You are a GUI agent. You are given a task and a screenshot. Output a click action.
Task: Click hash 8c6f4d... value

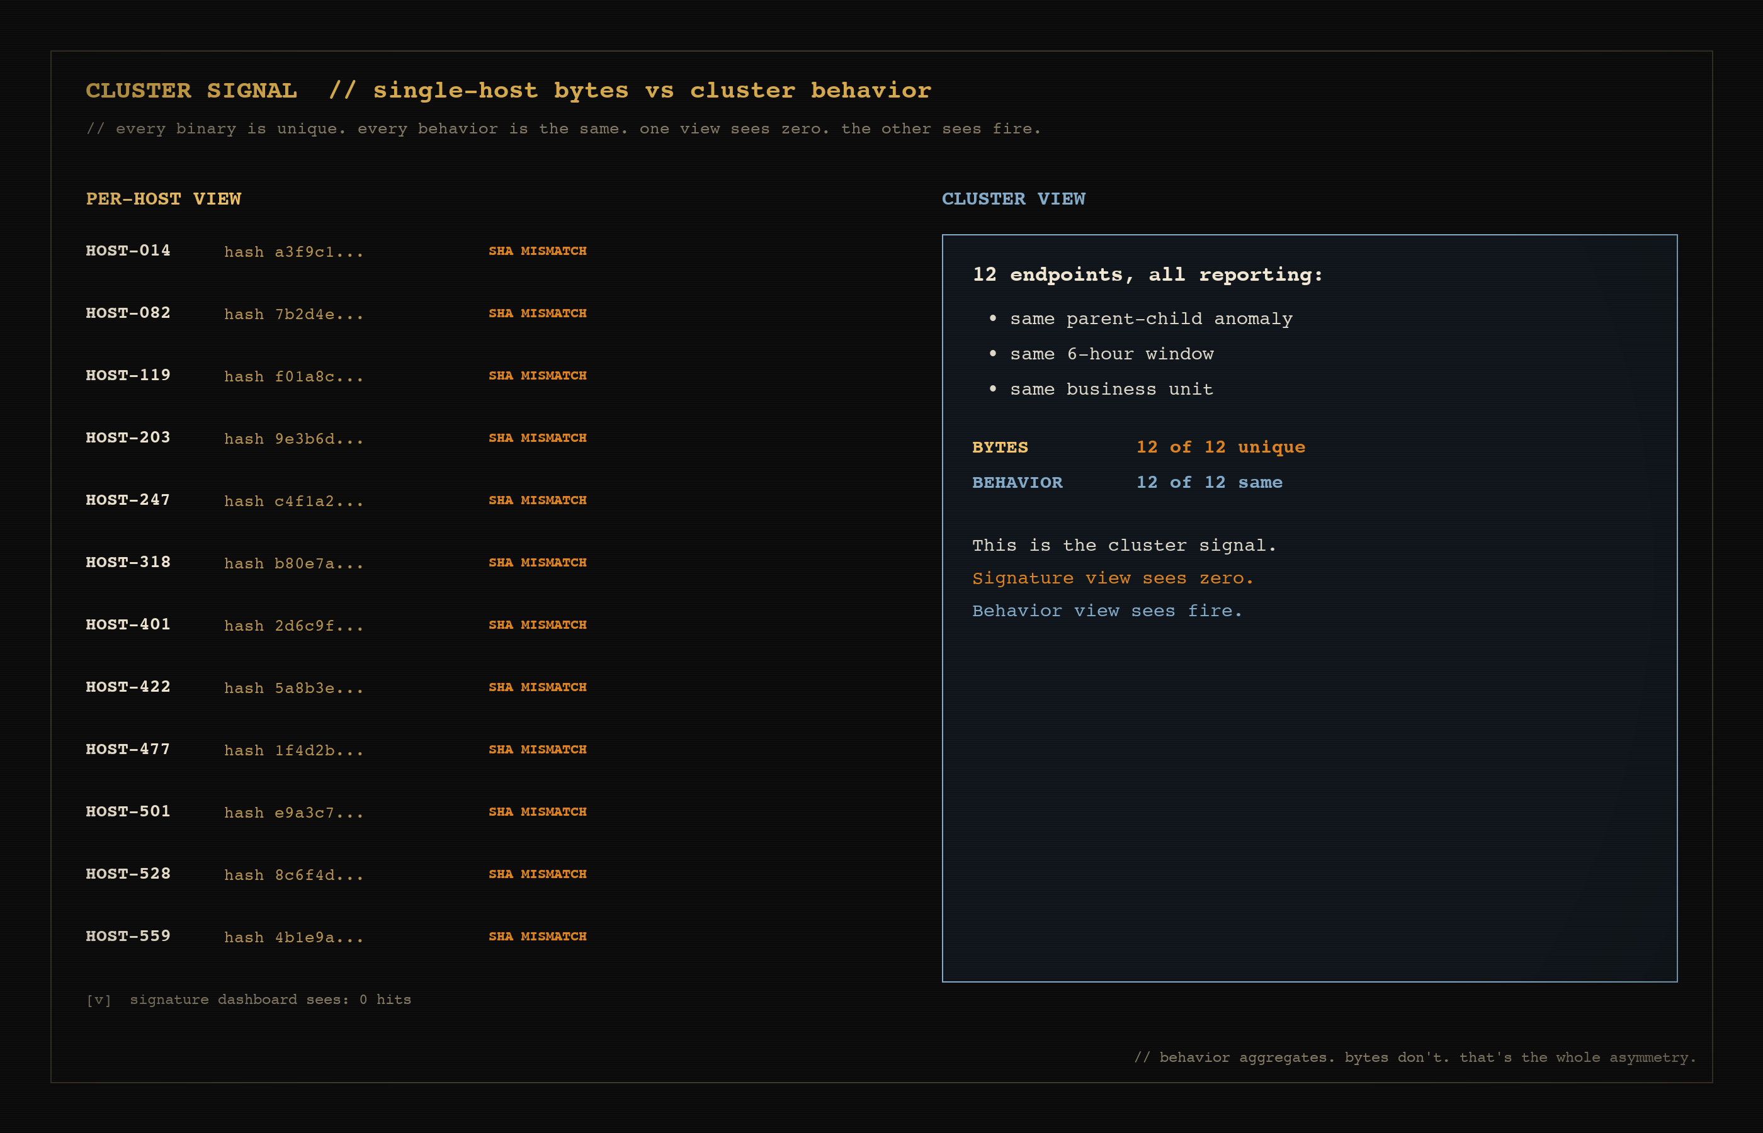(293, 875)
